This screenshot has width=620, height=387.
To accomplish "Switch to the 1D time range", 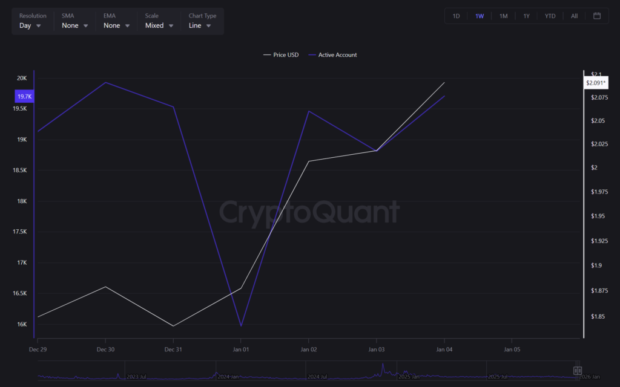I will (456, 16).
